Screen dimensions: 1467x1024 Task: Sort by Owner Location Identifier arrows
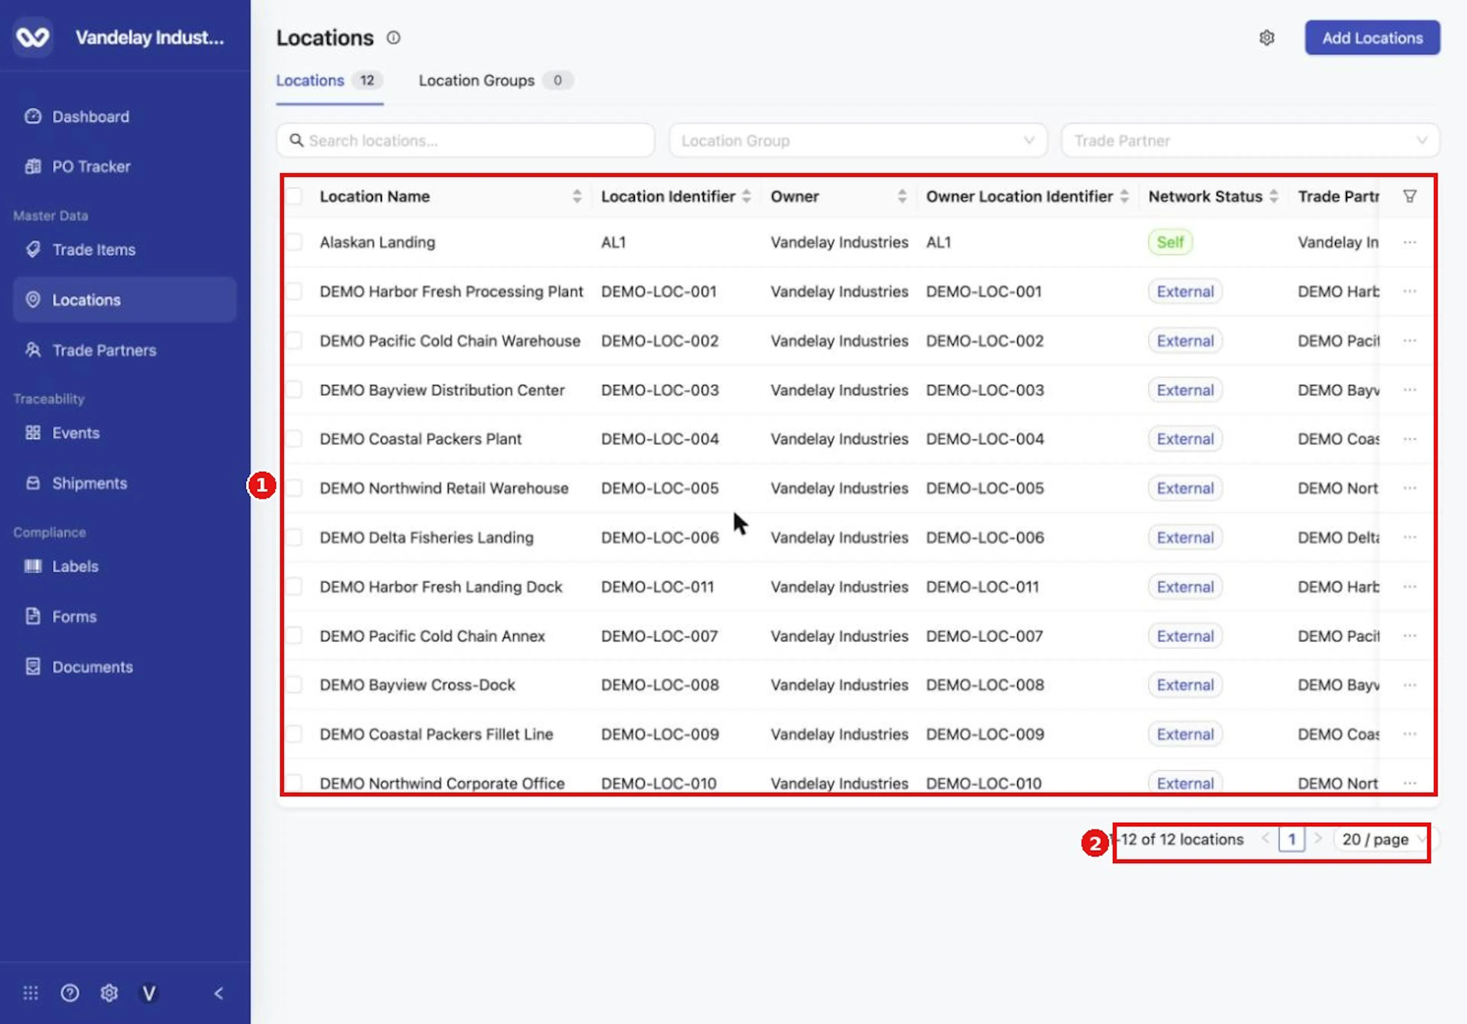1124,196
